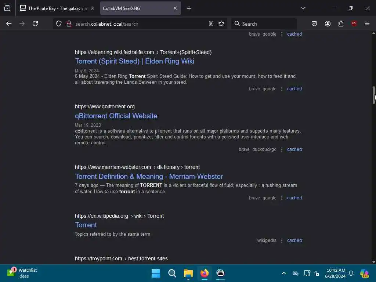This screenshot has height=282, width=376.
Task: Show hidden tray icons chevron
Action: 284,273
